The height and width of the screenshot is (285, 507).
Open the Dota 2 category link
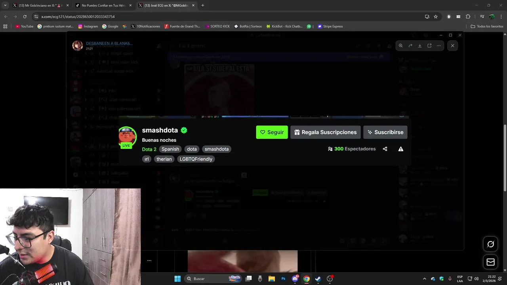[149, 149]
